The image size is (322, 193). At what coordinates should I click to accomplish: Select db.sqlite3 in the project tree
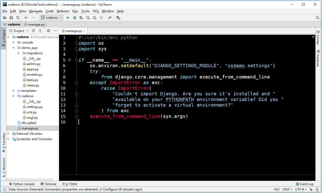(27, 123)
